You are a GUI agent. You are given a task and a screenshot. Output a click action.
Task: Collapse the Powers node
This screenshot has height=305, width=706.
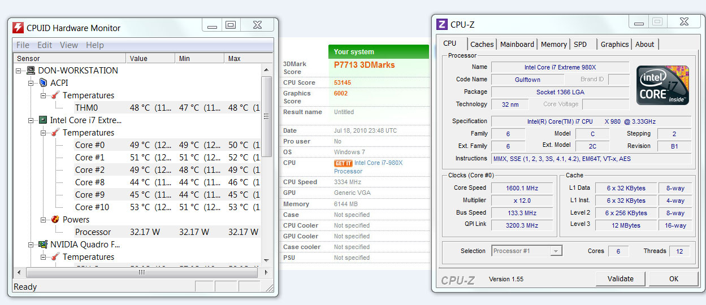(44, 220)
